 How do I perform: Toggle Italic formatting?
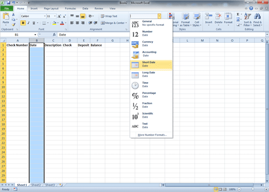(x=28, y=23)
